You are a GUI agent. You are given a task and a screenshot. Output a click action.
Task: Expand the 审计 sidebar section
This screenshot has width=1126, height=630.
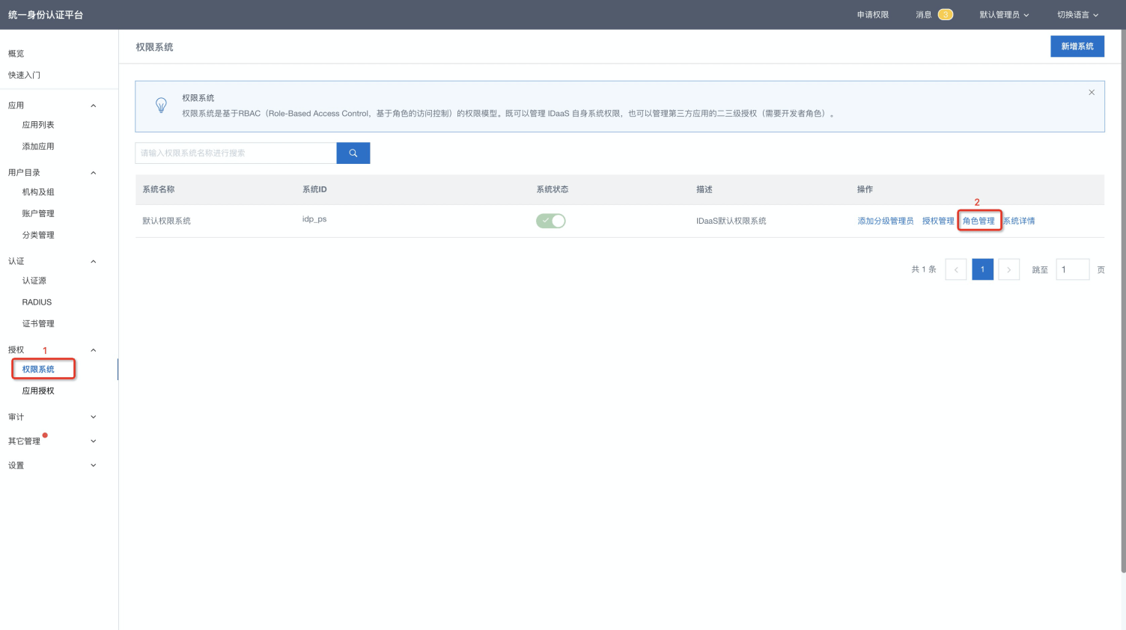[94, 417]
